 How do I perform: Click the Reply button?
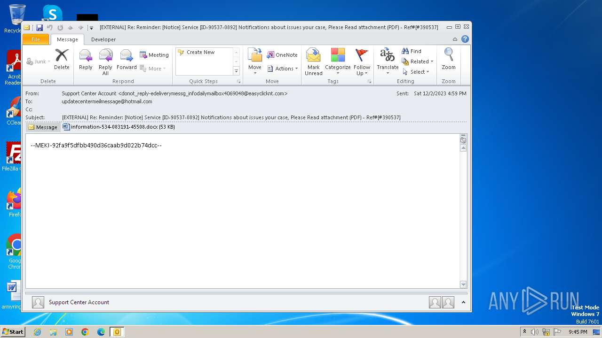[x=86, y=60]
